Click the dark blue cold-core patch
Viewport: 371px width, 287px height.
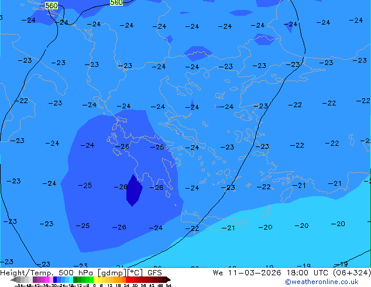point(134,191)
